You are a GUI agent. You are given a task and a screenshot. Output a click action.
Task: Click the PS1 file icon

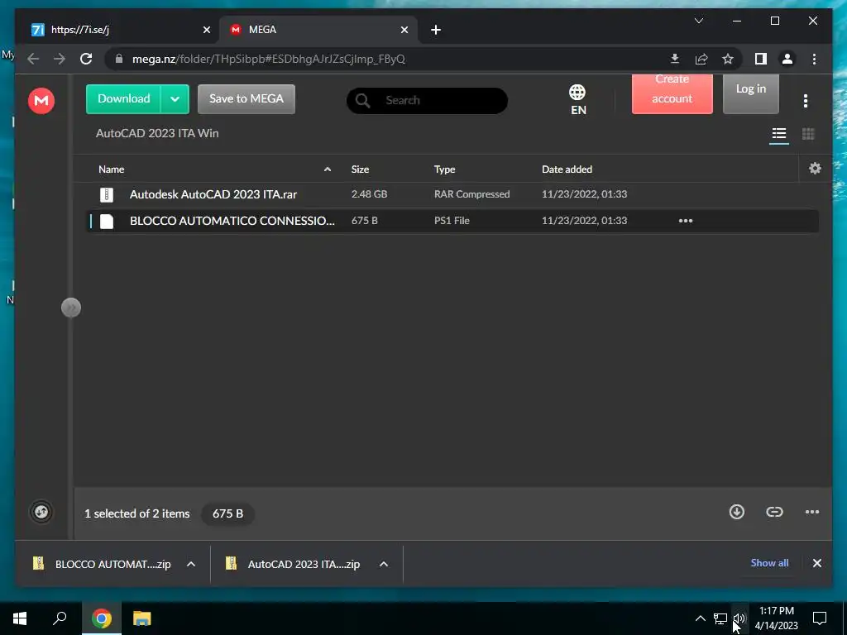click(x=107, y=221)
